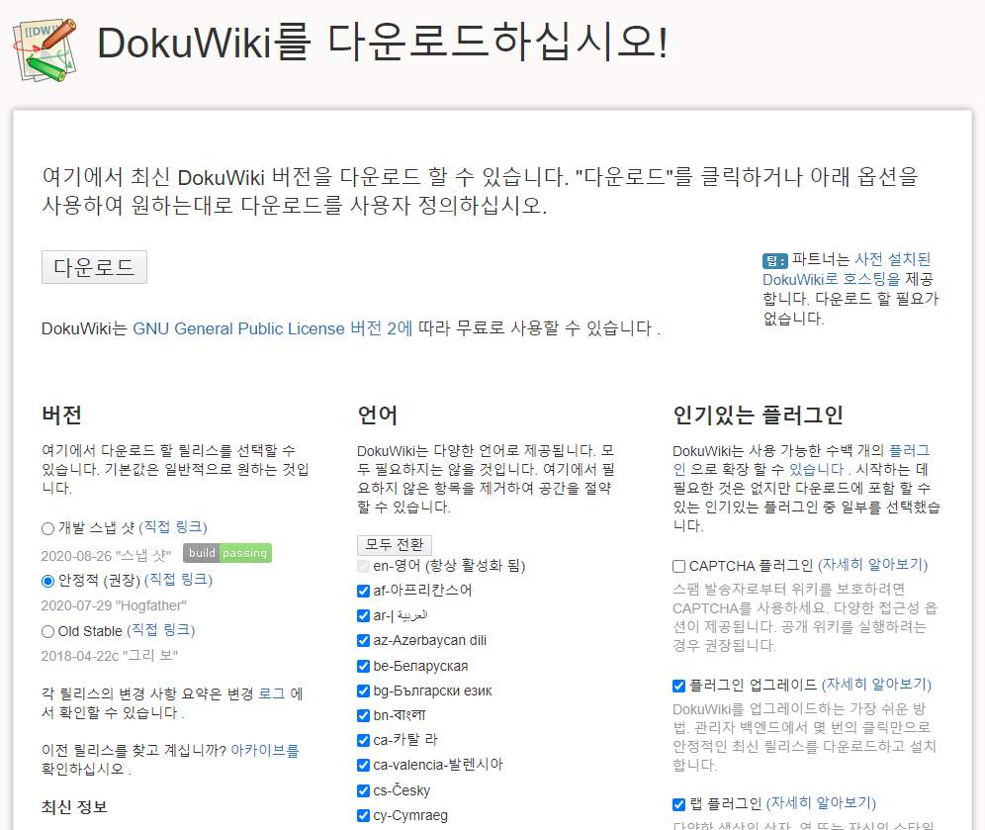Click the build passing badge

pyautogui.click(x=227, y=553)
